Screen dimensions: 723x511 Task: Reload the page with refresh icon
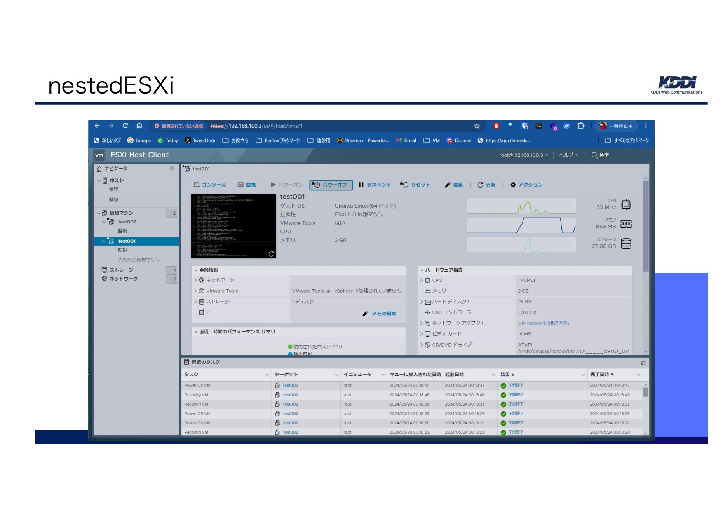point(125,126)
